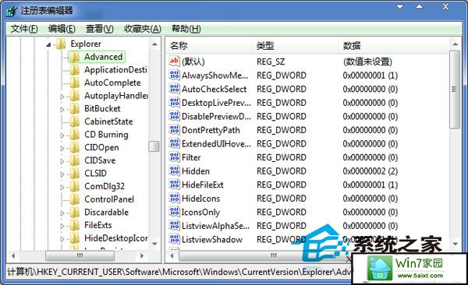Open the 收藏夹(A) menu
Screen dimensions: 468x285
pyautogui.click(x=143, y=29)
